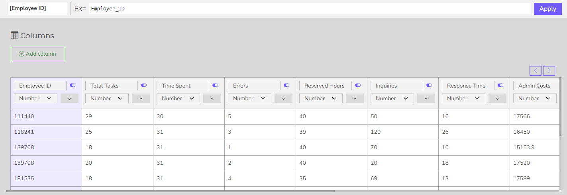Click the left arrow column navigation icon
Screen dimensions: 567x195
pos(535,71)
